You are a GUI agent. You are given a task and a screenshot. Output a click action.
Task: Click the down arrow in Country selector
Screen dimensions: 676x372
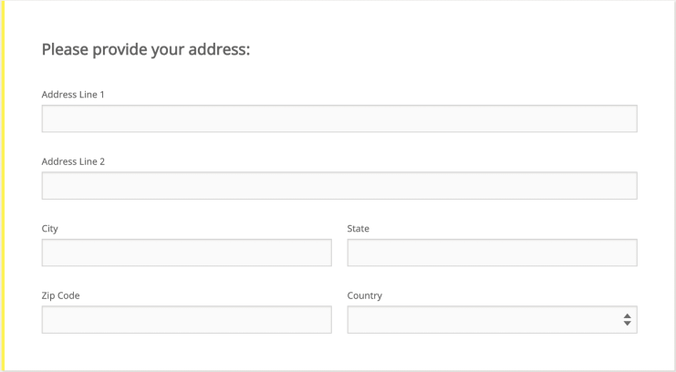pos(627,324)
